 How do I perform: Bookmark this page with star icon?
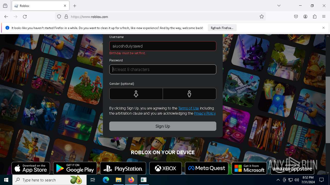262,17
